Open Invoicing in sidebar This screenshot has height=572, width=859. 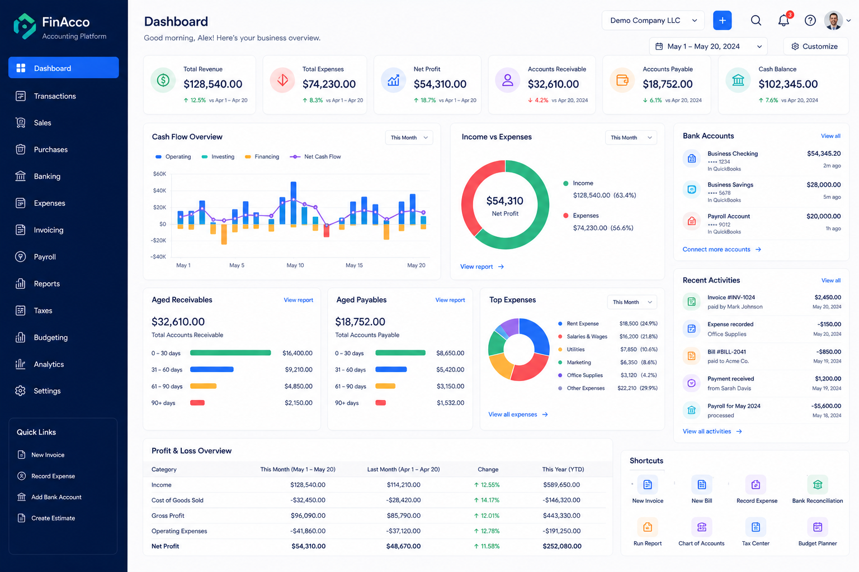[64, 230]
